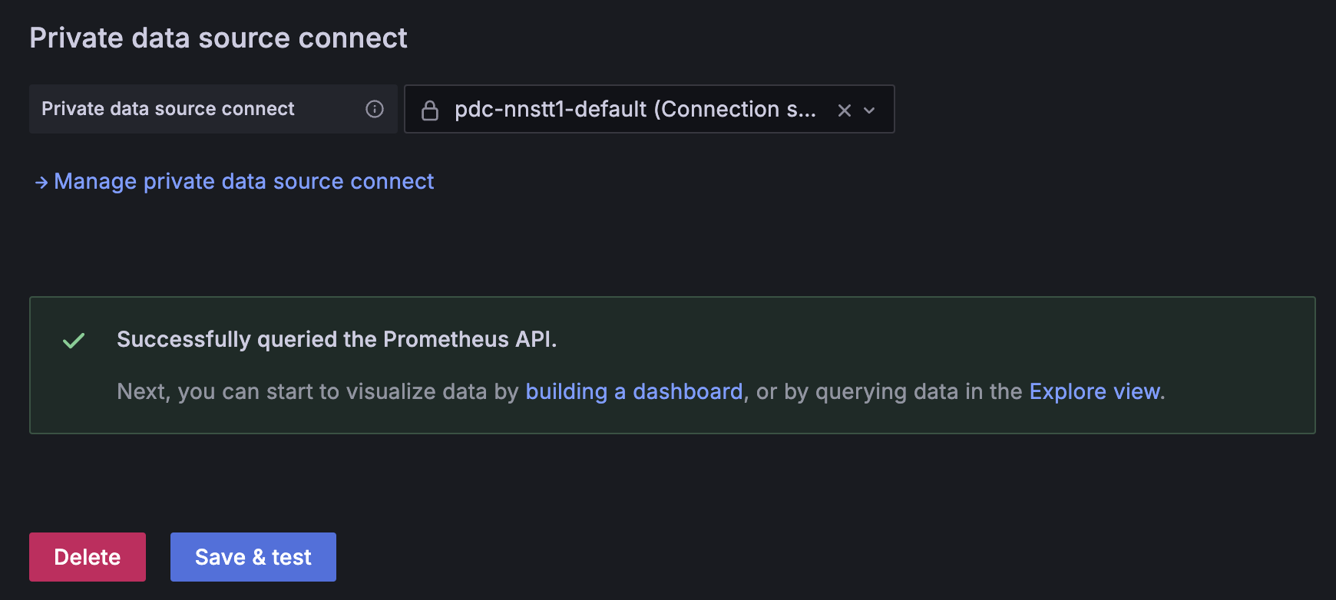Image resolution: width=1336 pixels, height=600 pixels.
Task: Delete this data source
Action: point(88,557)
